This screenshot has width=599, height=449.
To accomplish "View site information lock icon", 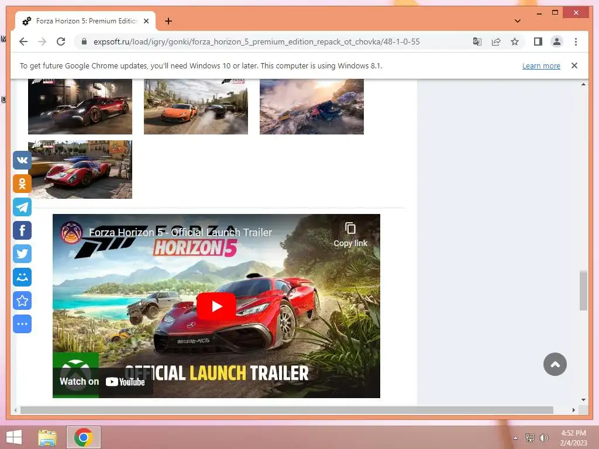I will pyautogui.click(x=84, y=42).
